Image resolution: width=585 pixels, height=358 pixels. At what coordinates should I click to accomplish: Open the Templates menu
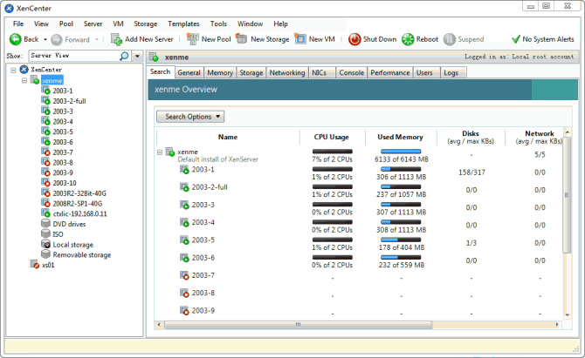click(x=183, y=24)
